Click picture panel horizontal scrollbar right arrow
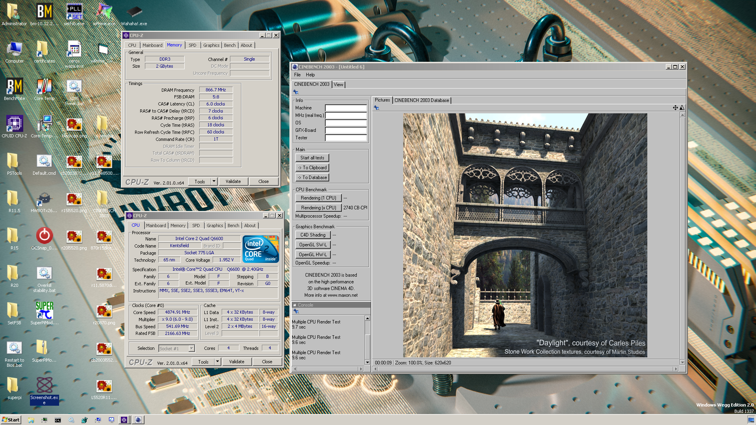The height and width of the screenshot is (425, 756). click(676, 369)
